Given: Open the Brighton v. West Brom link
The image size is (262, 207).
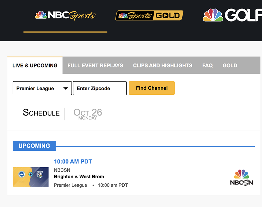Looking at the screenshot, I should pyautogui.click(x=79, y=177).
